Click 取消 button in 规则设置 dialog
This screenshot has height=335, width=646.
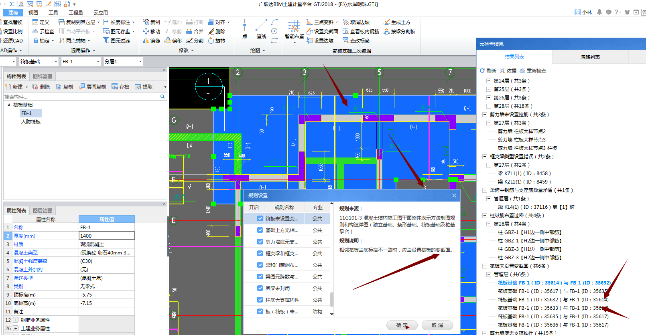click(437, 325)
